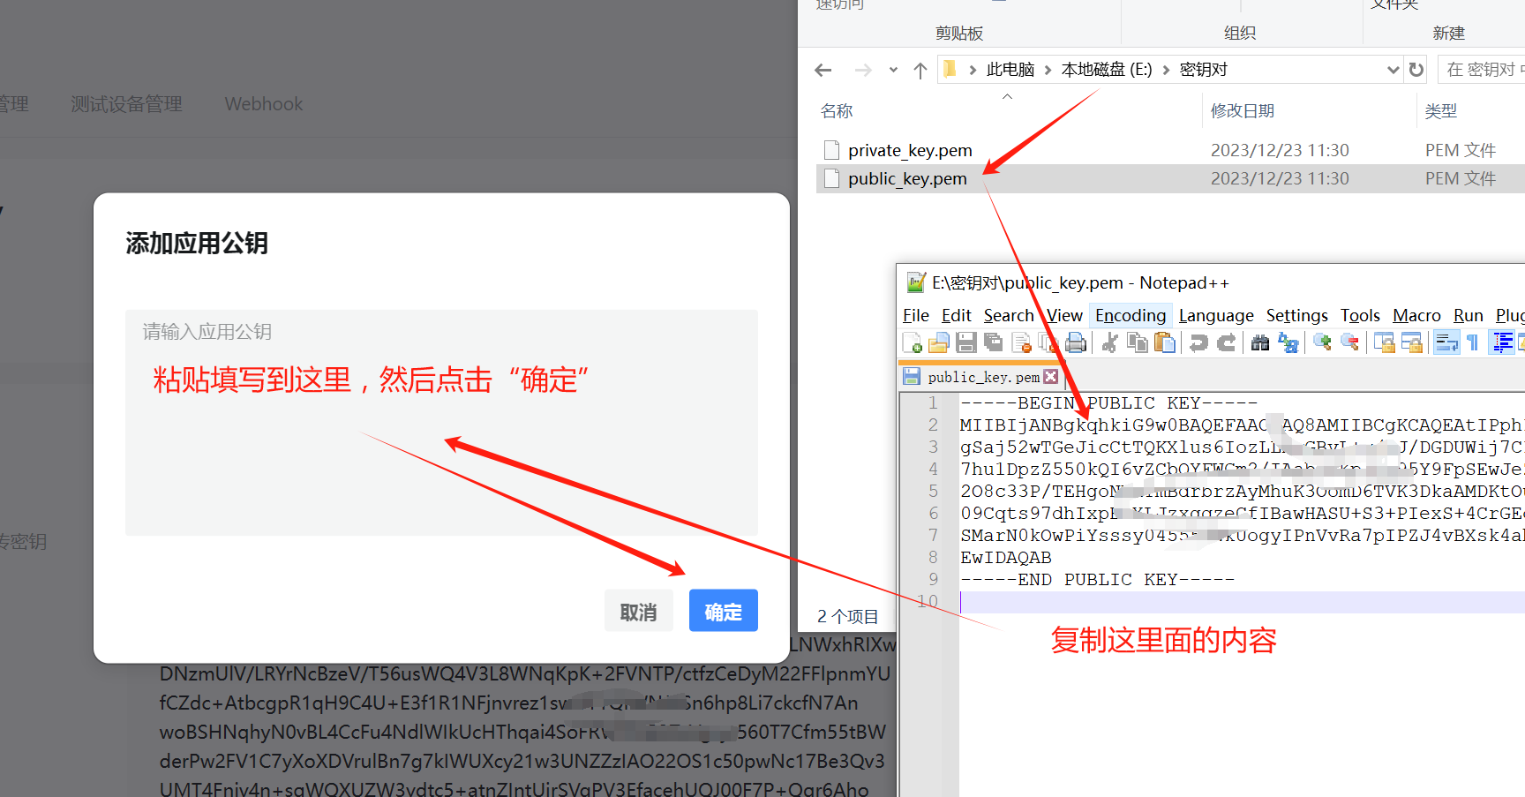Screen dimensions: 1525x797
Task: Click the Up one level arrow in Explorer
Action: [920, 70]
